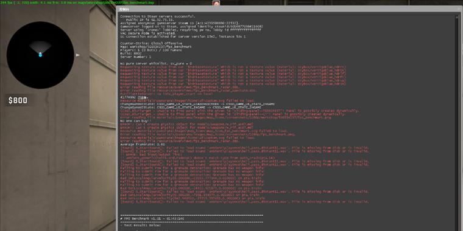463x231 pixels.
Task: Click the $800 money display
Action: tap(18, 101)
